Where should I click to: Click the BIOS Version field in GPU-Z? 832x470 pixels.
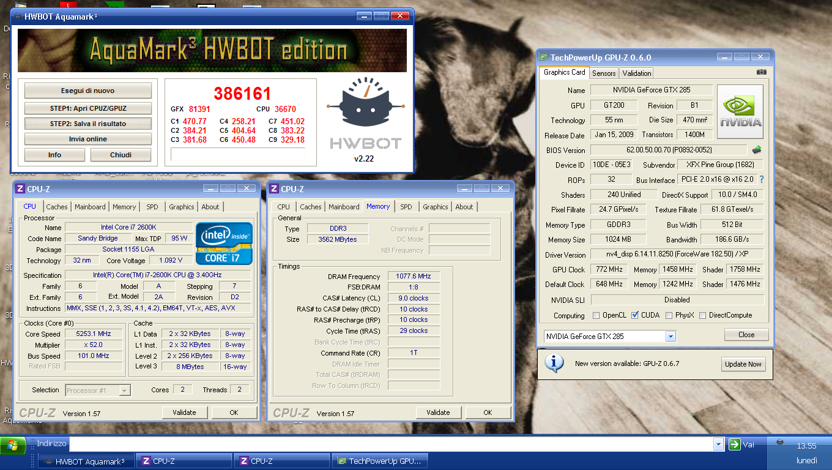click(x=669, y=150)
